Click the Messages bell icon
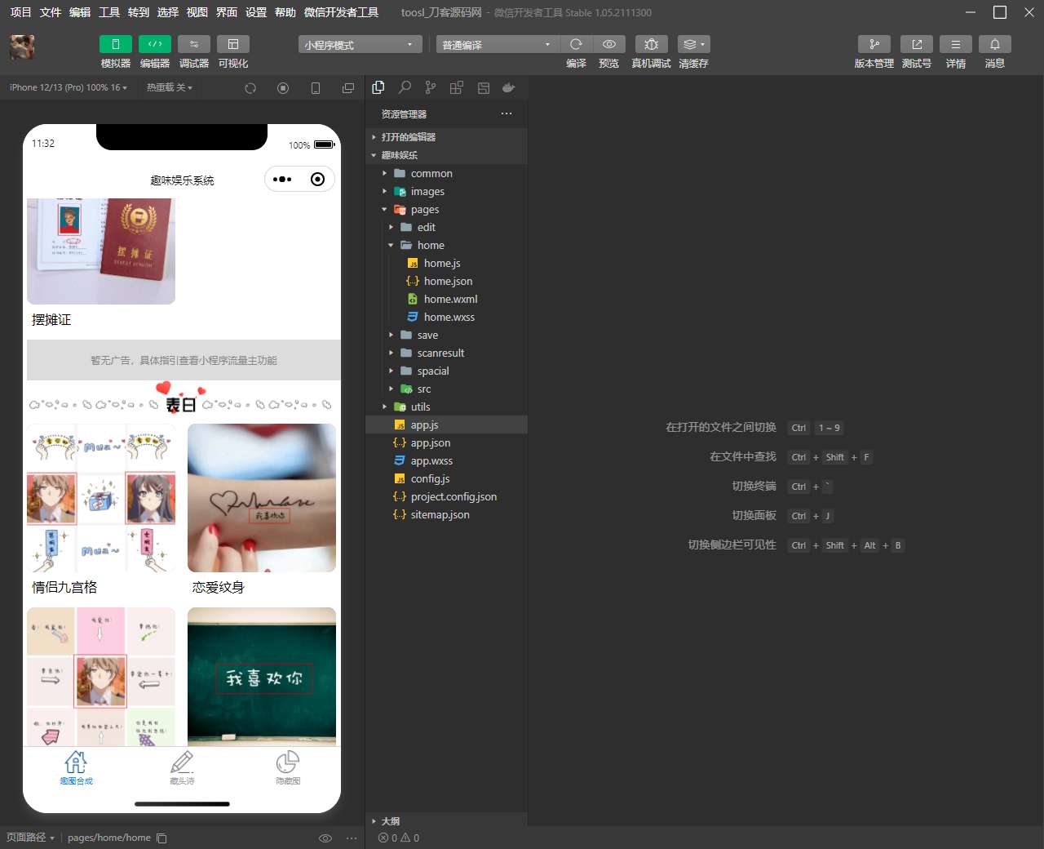1044x849 pixels. click(x=994, y=44)
